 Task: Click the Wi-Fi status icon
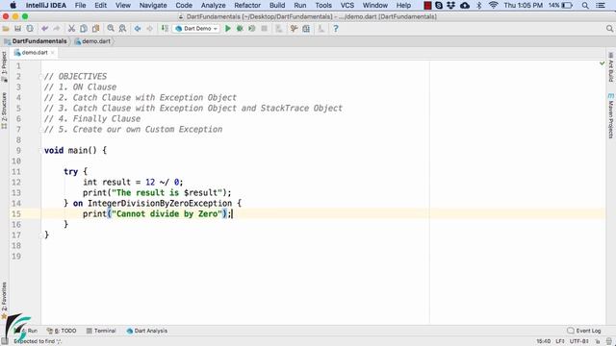coord(493,5)
